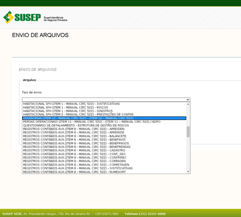Viewport: 241px width, 217px height.
Task: Click the scrollbar up arrow in the list
Action: point(188,104)
